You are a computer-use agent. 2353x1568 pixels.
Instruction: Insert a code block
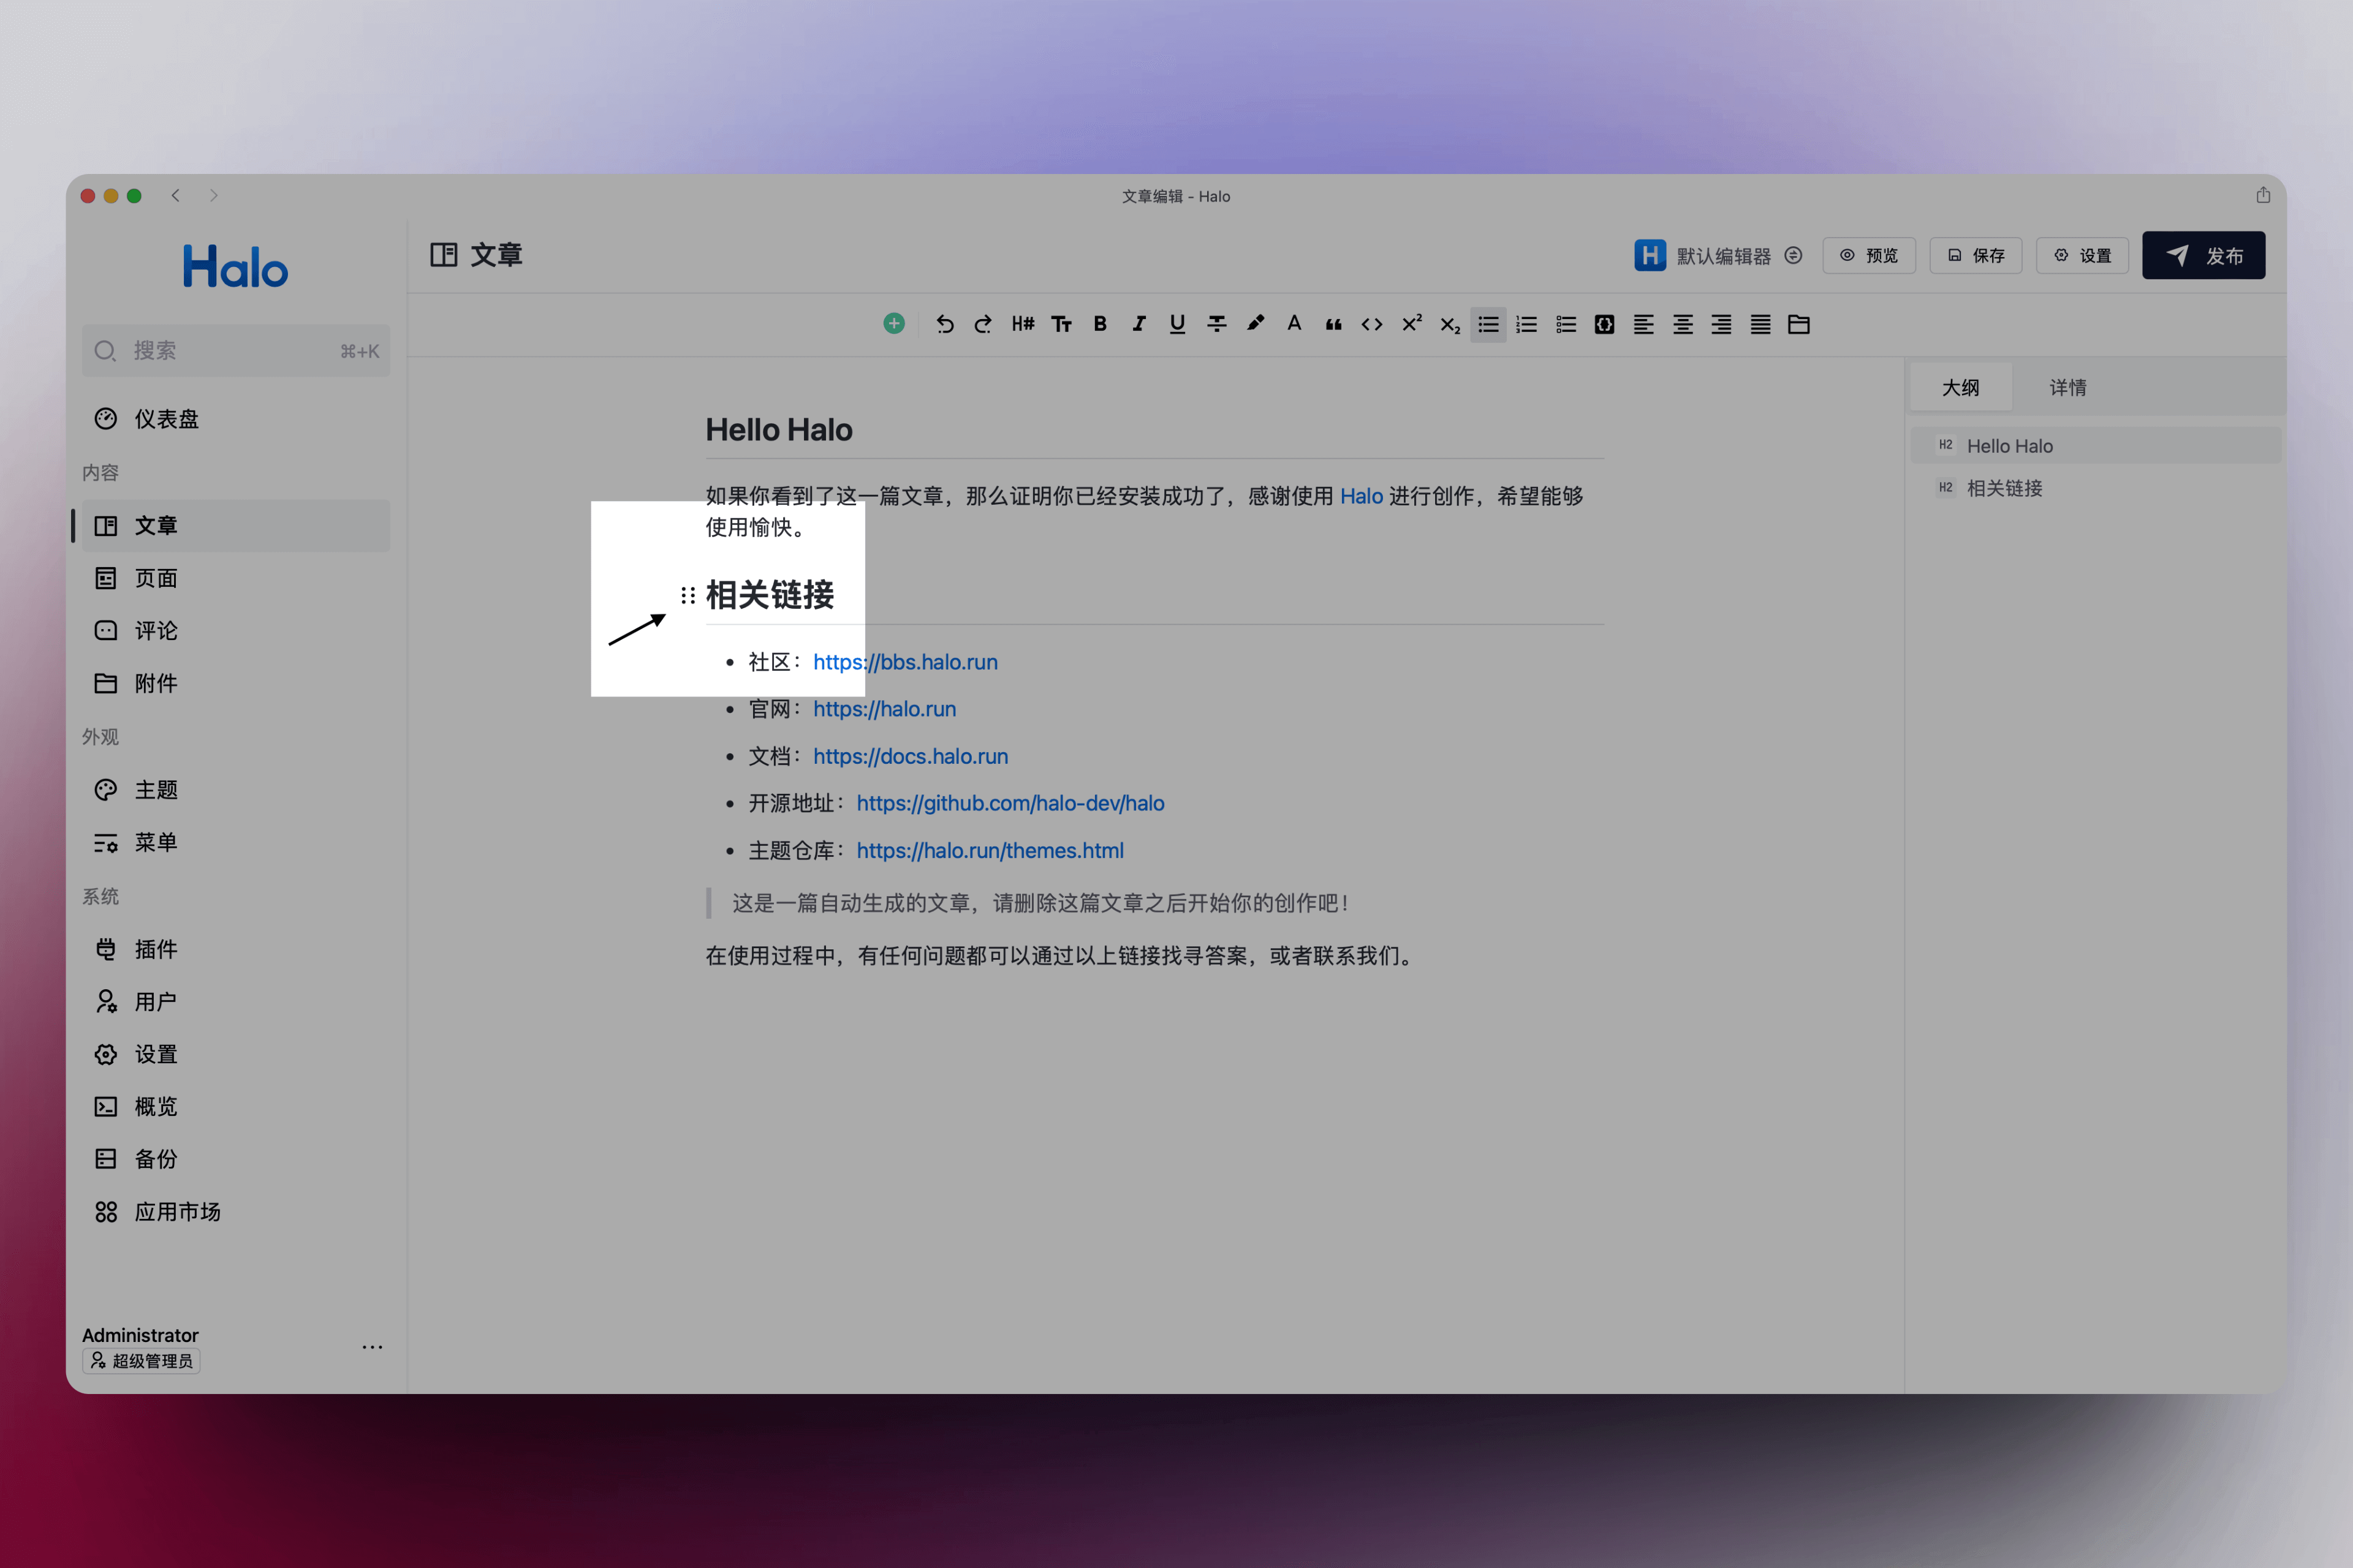pos(1605,324)
